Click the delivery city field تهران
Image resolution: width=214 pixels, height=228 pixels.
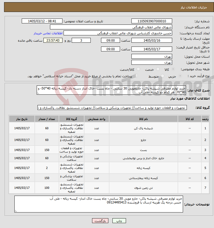point(152,63)
